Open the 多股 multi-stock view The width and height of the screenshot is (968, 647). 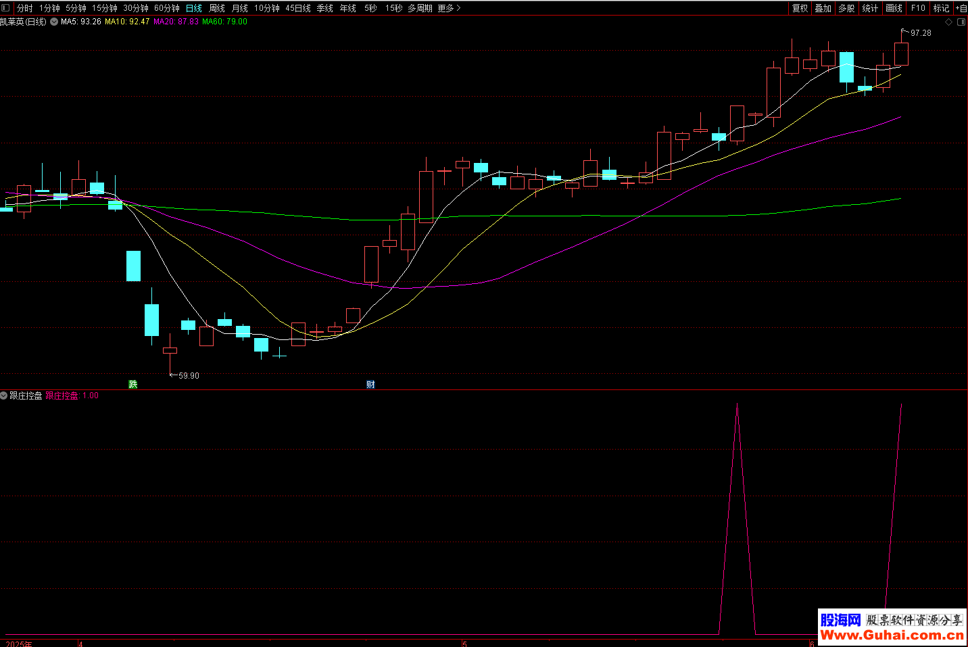(x=847, y=8)
